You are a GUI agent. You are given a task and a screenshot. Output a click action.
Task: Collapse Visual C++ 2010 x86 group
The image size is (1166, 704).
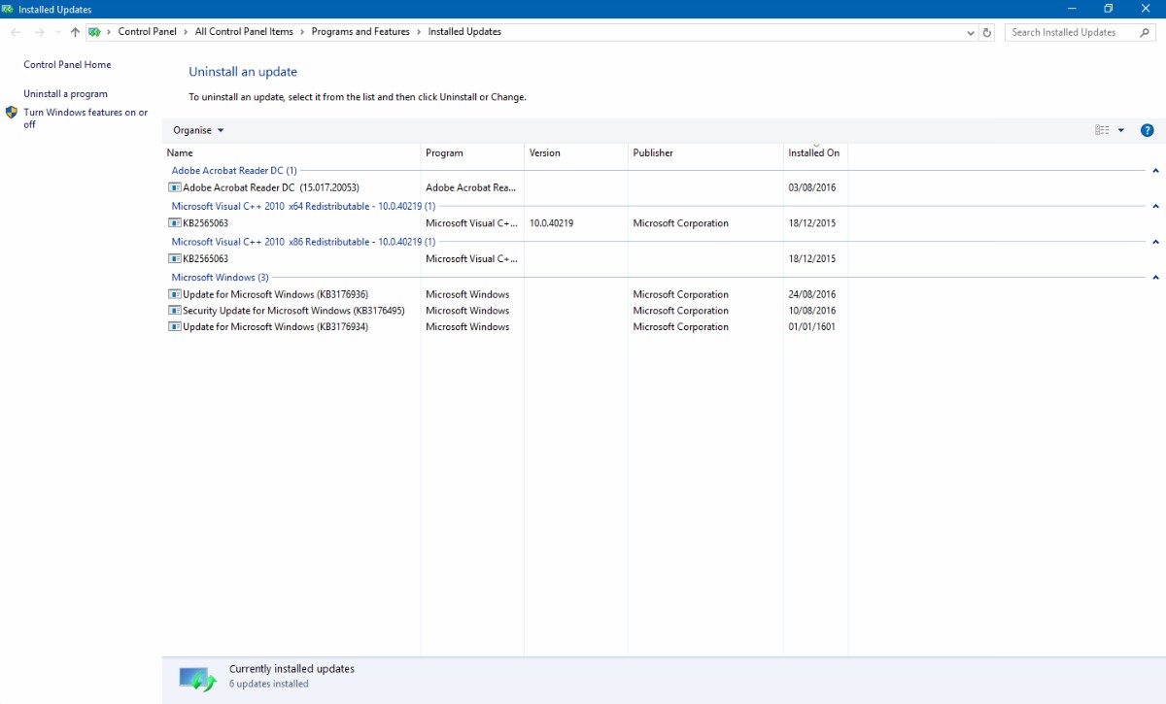click(x=1155, y=242)
